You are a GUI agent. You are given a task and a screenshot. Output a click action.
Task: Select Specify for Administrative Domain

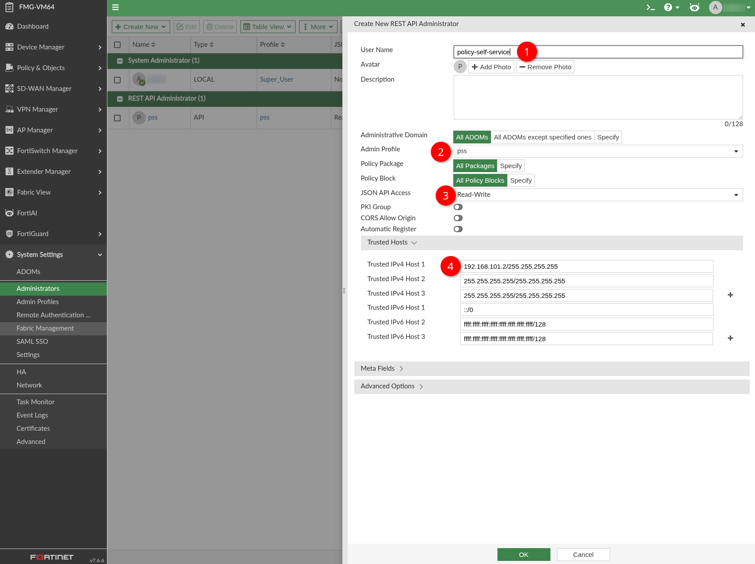tap(608, 137)
